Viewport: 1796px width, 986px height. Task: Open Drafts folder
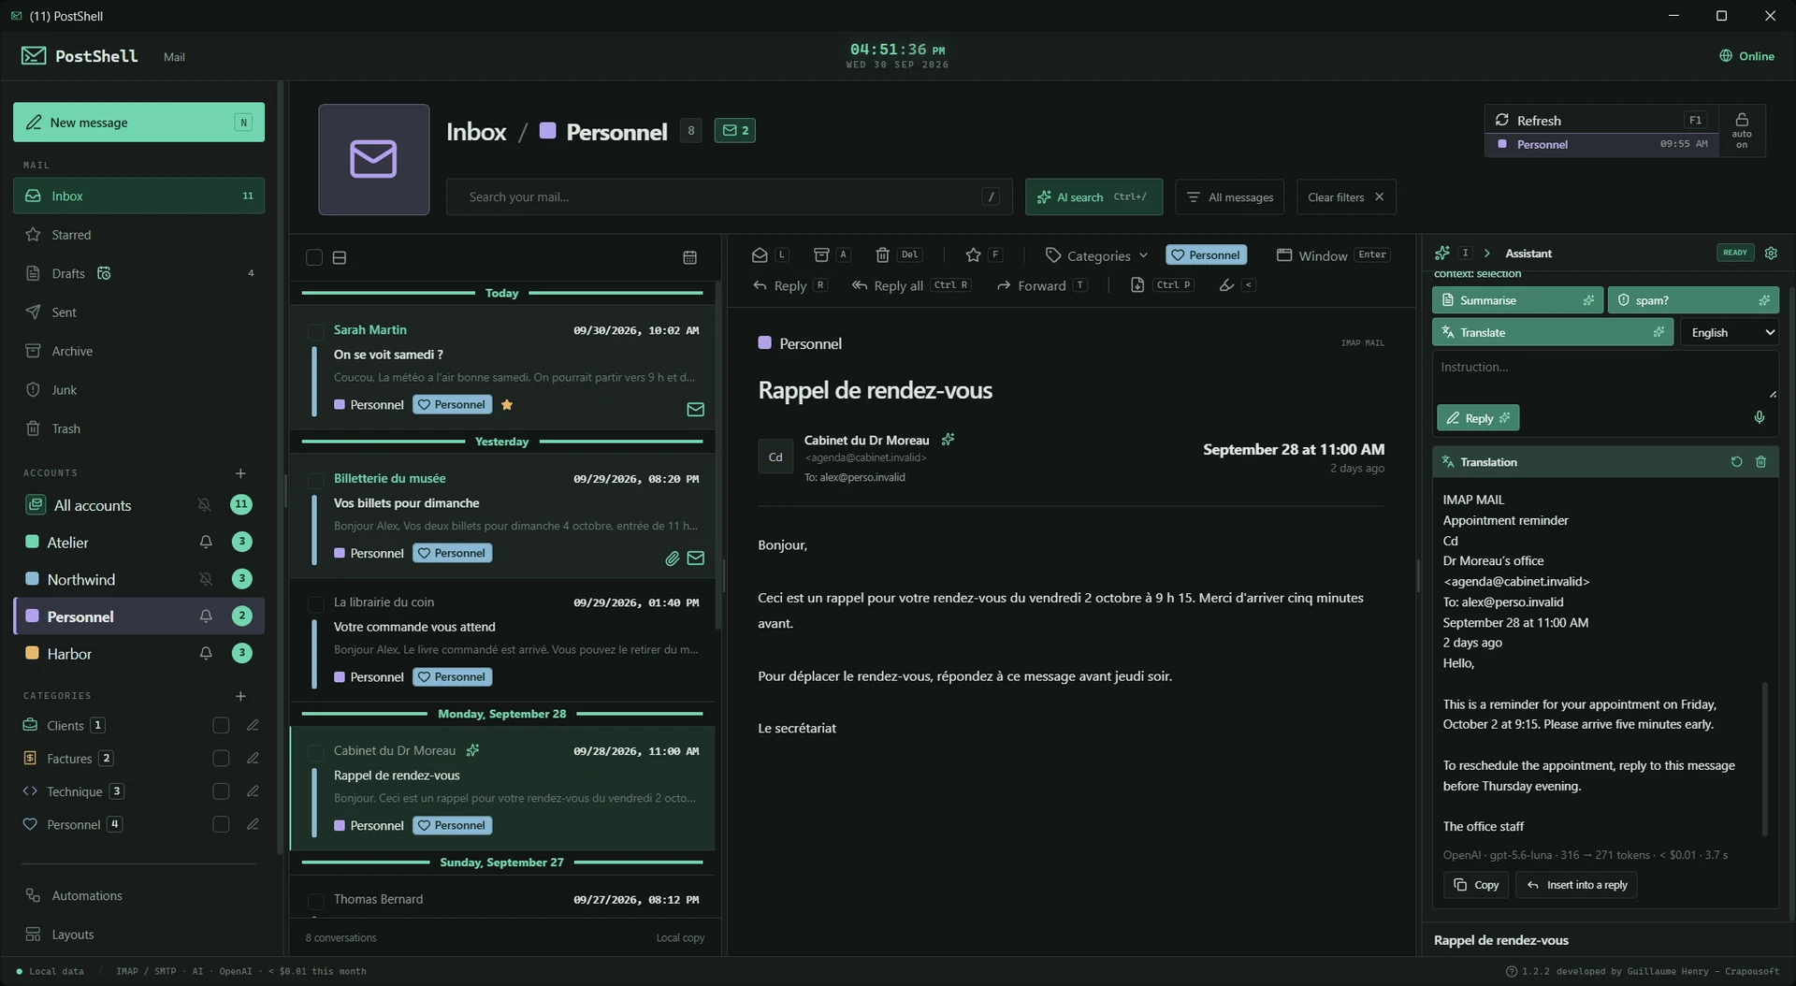pyautogui.click(x=138, y=273)
